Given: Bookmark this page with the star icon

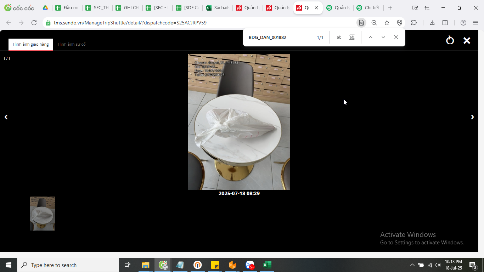Looking at the screenshot, I should point(387,23).
